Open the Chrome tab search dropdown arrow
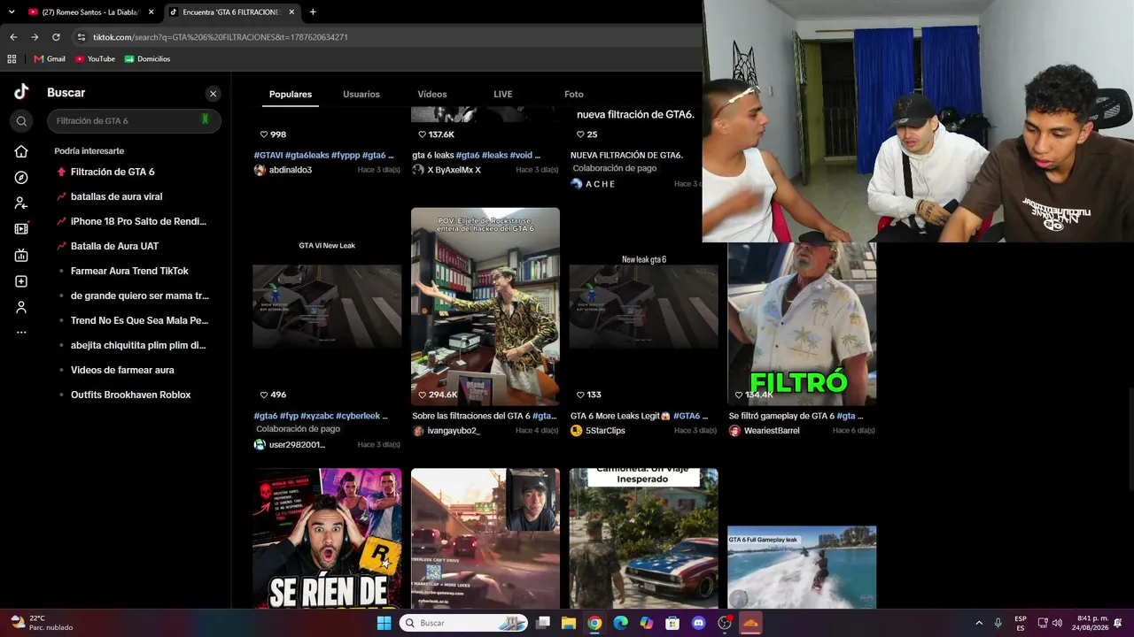Screen dimensions: 1134x637 (x=12, y=12)
